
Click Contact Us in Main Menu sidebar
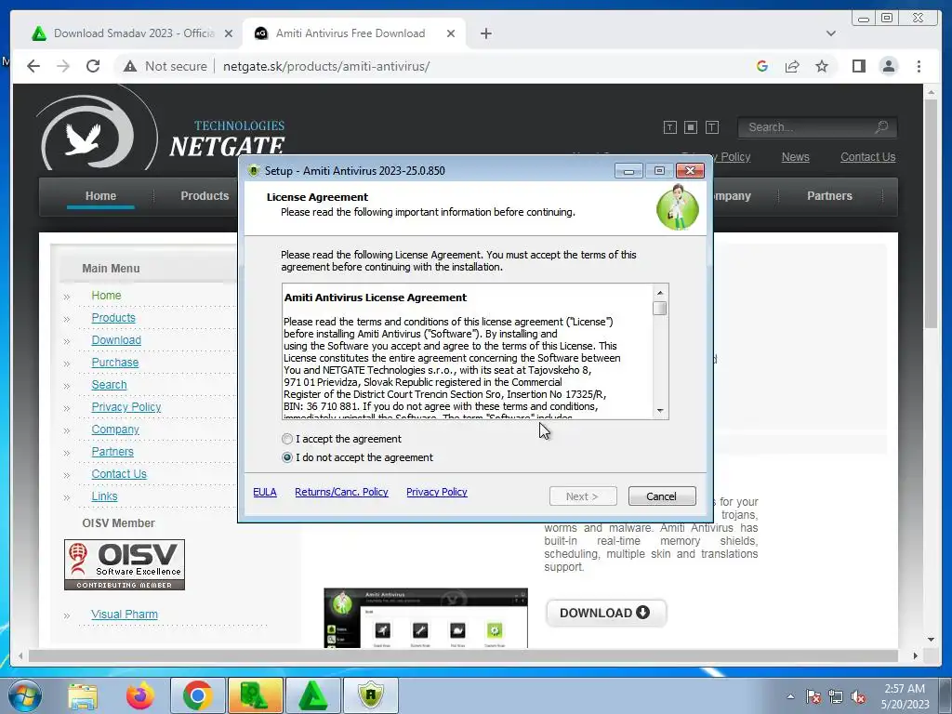click(x=119, y=474)
